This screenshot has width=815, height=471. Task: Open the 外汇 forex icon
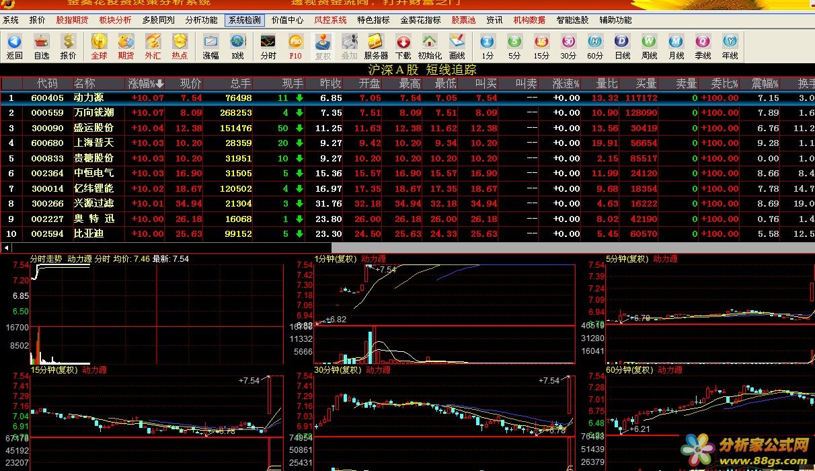click(153, 46)
